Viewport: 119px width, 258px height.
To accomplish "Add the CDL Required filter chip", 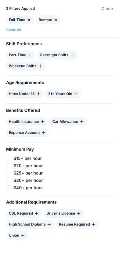I will tap(23, 213).
